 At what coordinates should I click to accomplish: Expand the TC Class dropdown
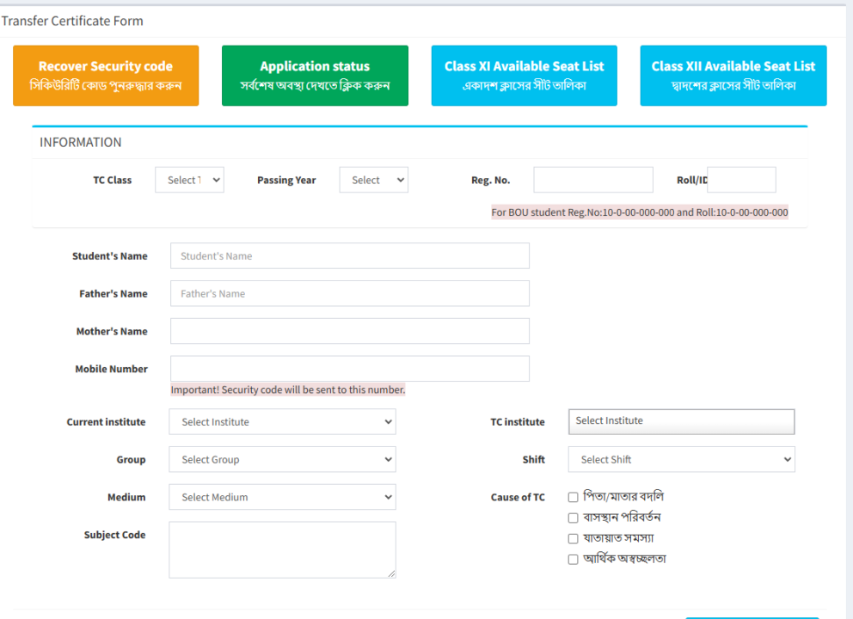pyautogui.click(x=189, y=180)
